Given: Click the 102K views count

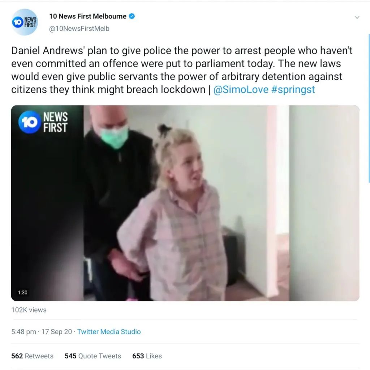Looking at the screenshot, I should (29, 310).
